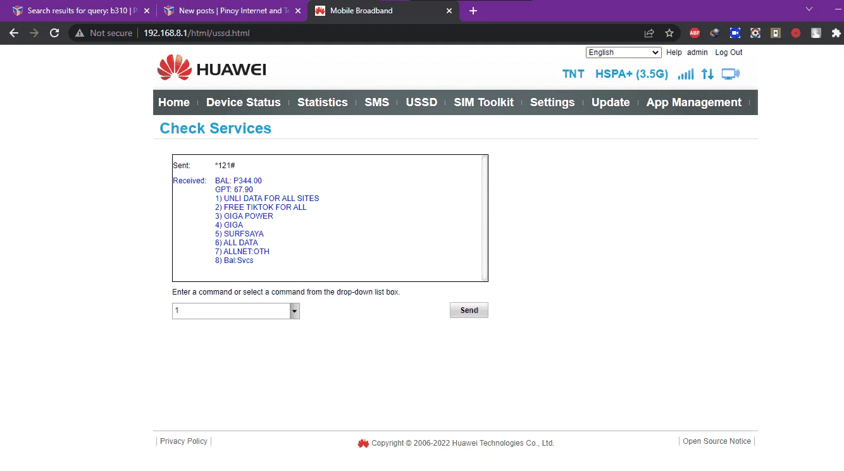
Task: Open the Settings menu
Action: coord(552,102)
